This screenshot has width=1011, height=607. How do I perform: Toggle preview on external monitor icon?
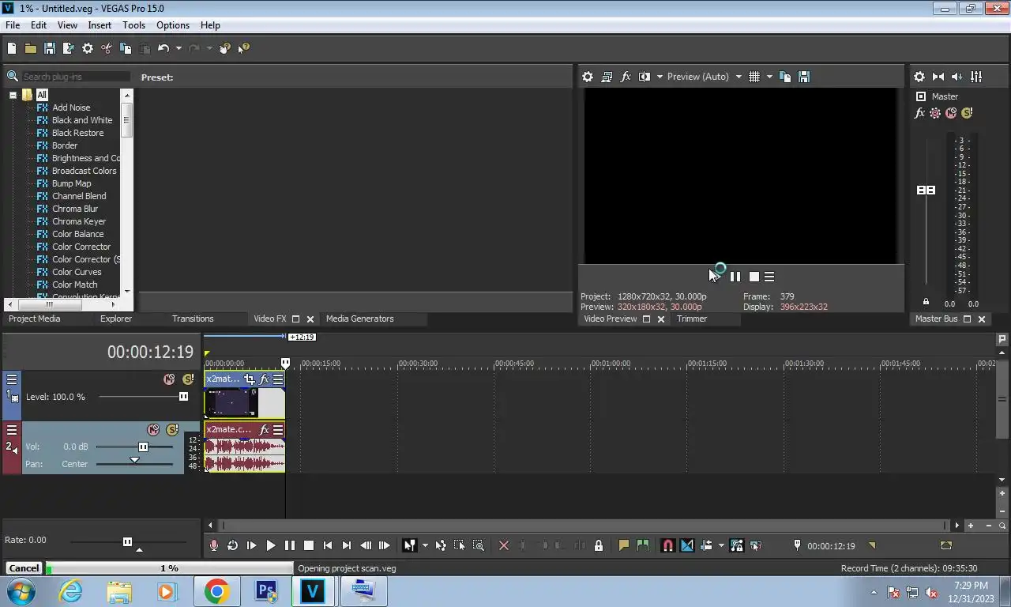[607, 77]
